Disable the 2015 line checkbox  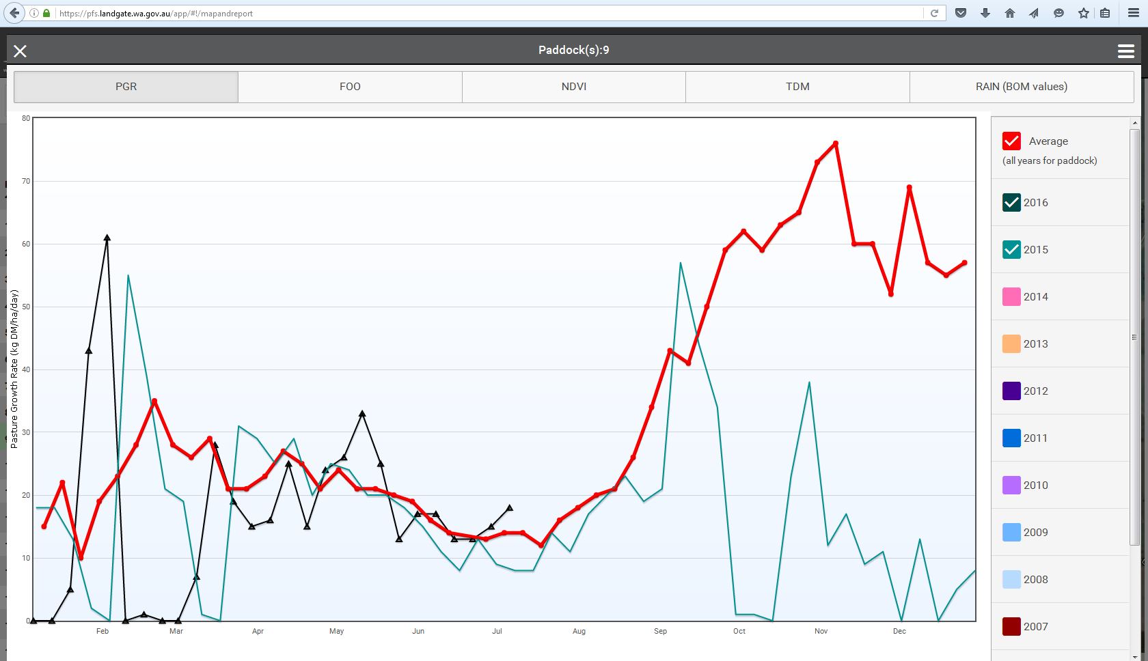coord(1011,249)
